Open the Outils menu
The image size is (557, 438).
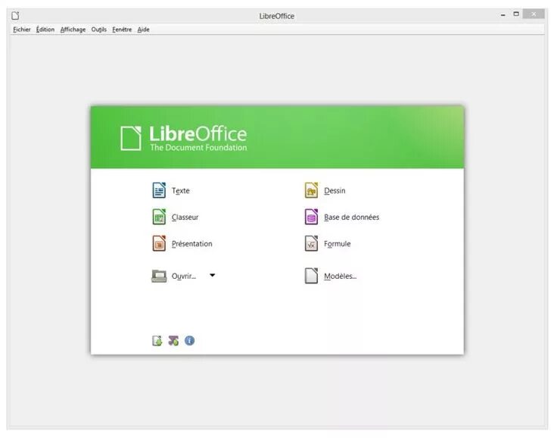(x=98, y=30)
